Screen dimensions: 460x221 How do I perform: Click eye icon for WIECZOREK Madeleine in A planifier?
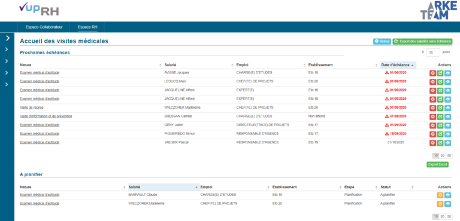coord(447,204)
